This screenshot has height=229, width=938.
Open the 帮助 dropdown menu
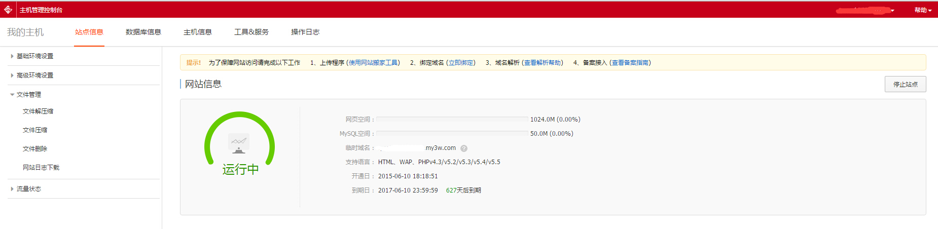(923, 10)
